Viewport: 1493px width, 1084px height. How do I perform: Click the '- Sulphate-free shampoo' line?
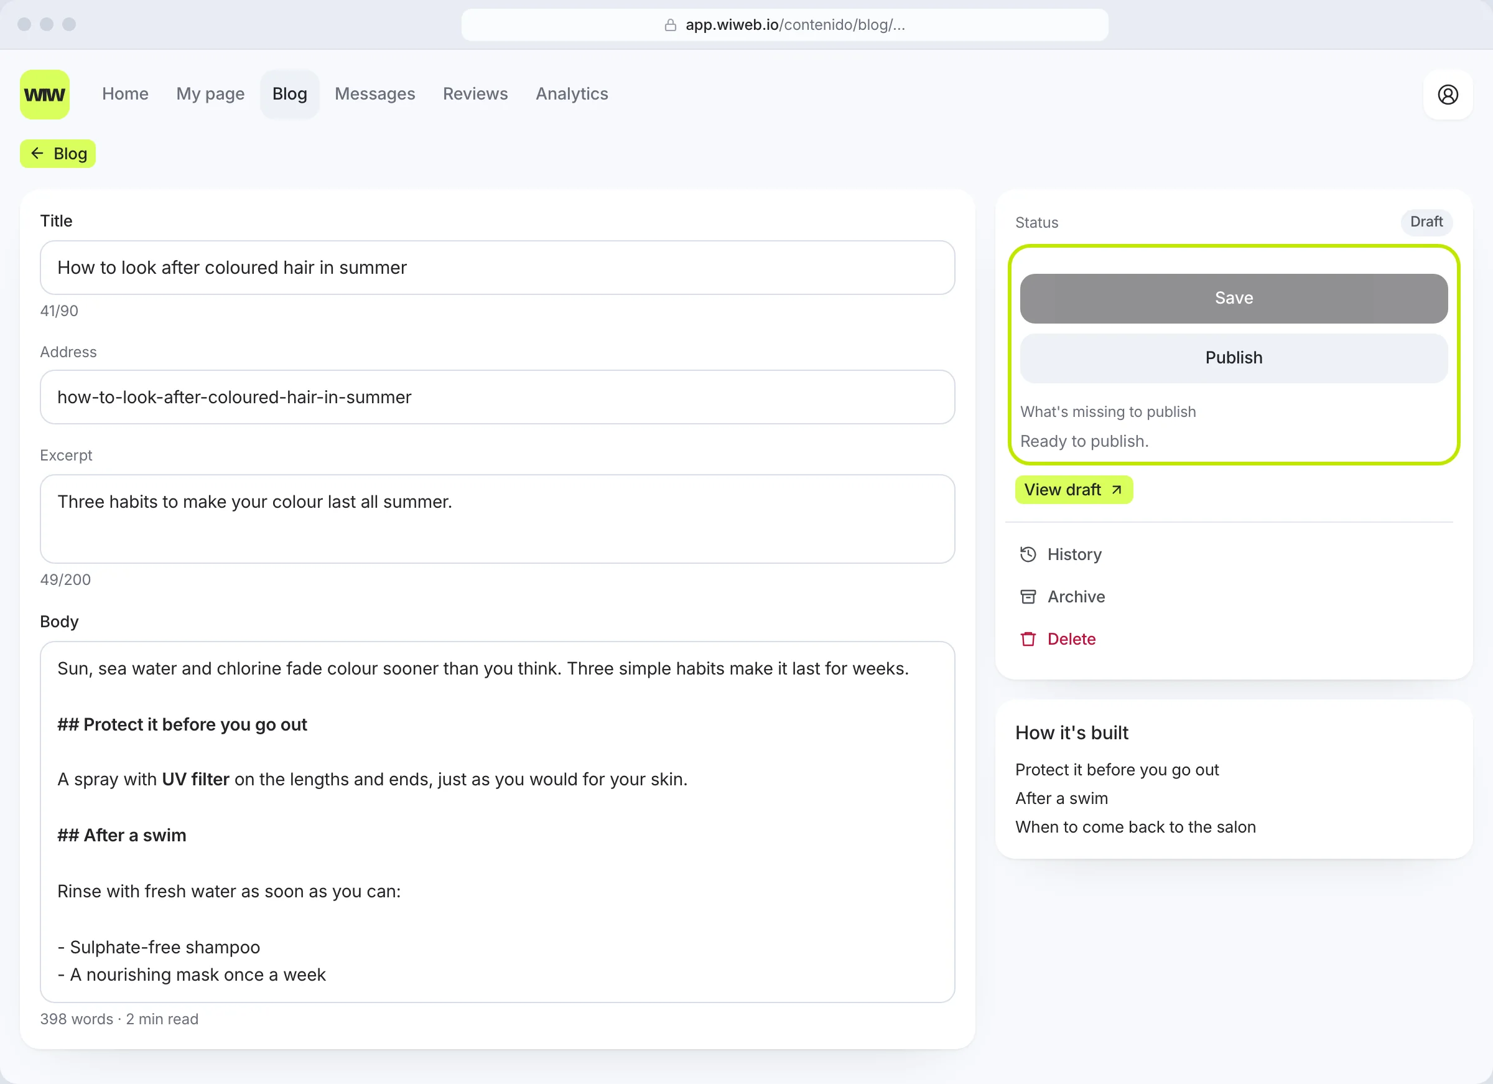tap(159, 948)
